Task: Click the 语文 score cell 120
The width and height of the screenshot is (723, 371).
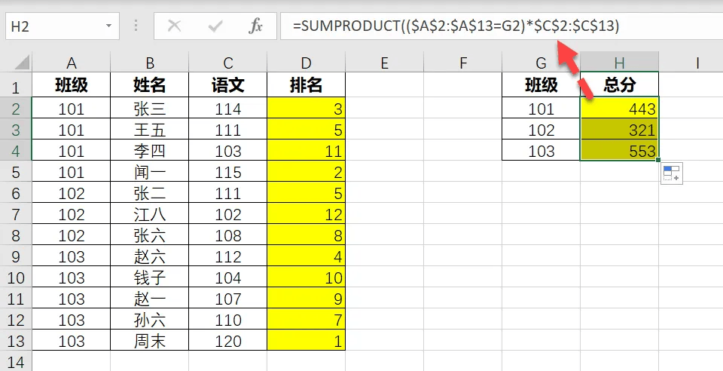Action: coord(227,341)
